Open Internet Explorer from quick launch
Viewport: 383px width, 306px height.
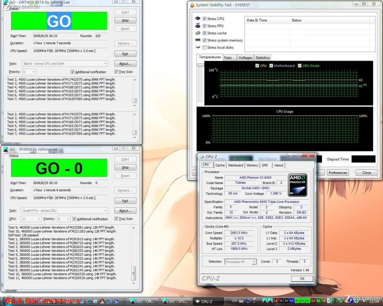pyautogui.click(x=89, y=301)
